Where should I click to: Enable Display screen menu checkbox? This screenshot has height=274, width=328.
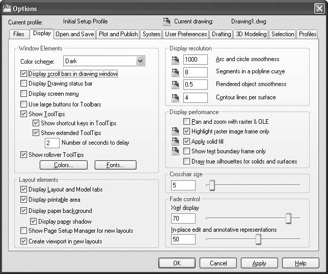tap(24, 94)
